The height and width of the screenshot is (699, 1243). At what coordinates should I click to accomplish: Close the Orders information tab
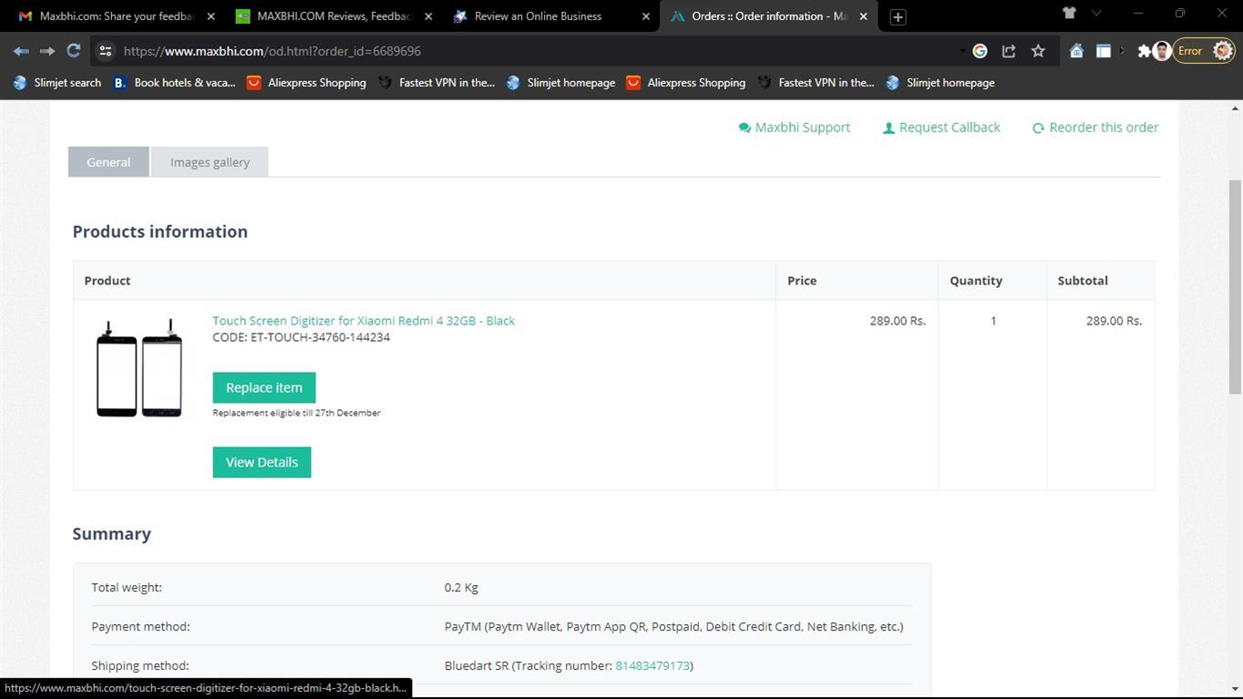point(864,16)
